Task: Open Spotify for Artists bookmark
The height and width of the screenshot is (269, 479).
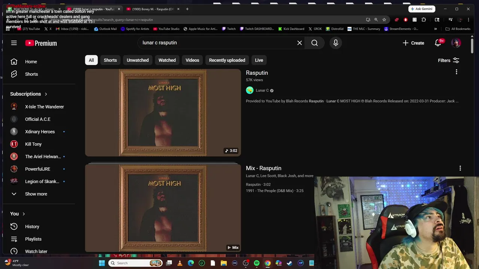Action: point(135,29)
